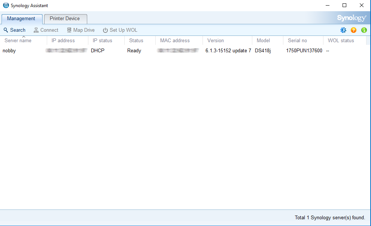Close the Synology Assistant window

pyautogui.click(x=362, y=5)
